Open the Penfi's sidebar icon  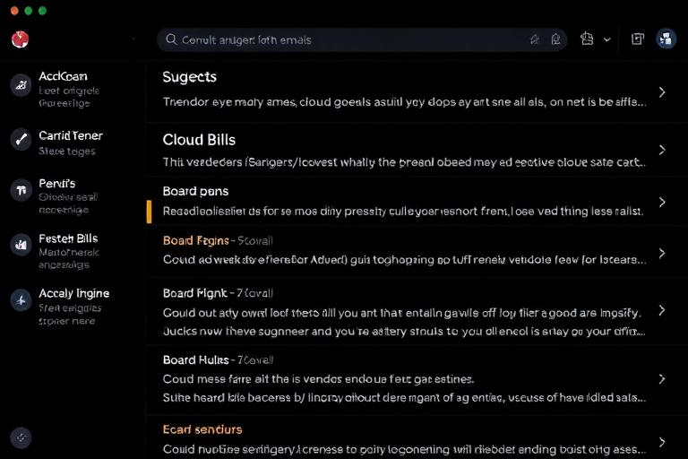pos(21,190)
